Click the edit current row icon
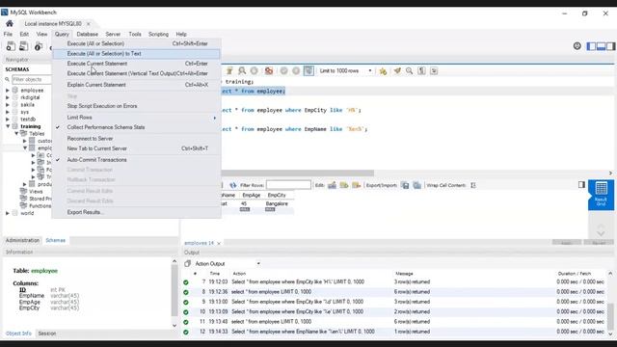 coord(332,185)
